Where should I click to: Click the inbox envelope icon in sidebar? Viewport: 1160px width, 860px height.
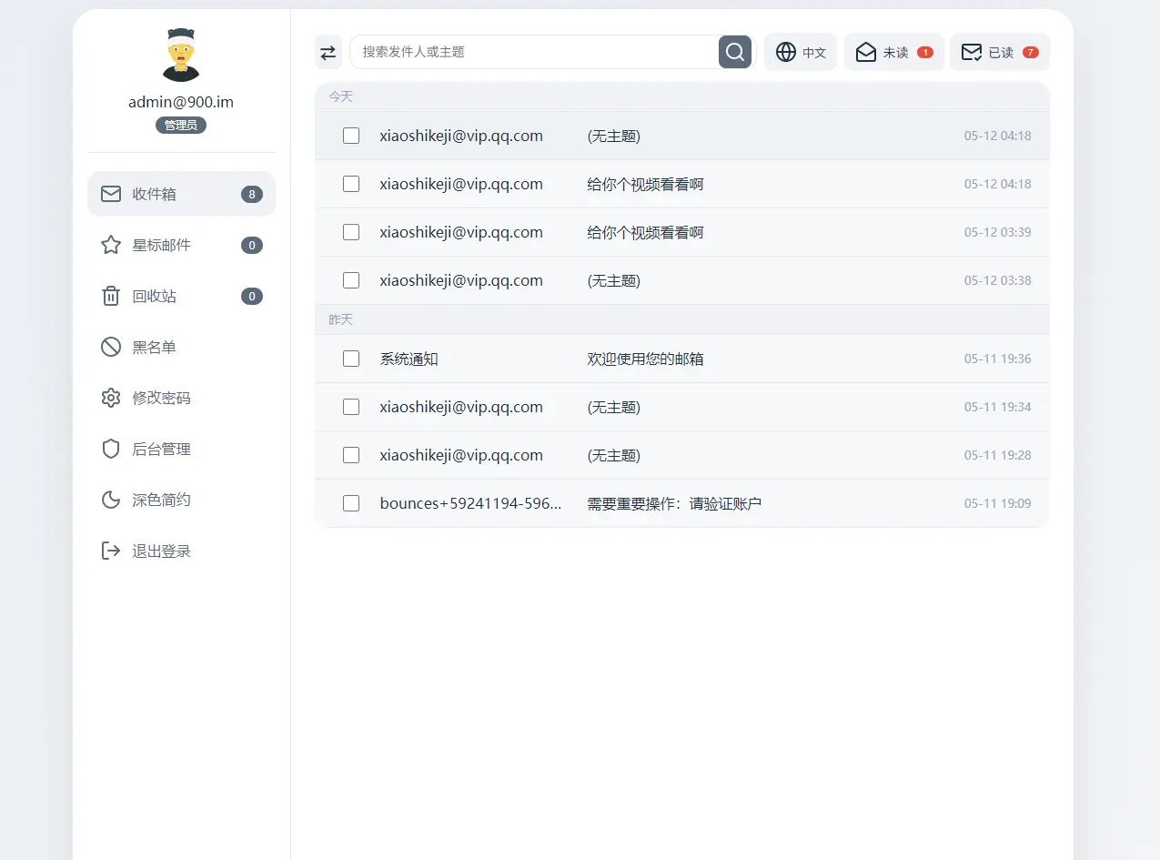tap(111, 194)
